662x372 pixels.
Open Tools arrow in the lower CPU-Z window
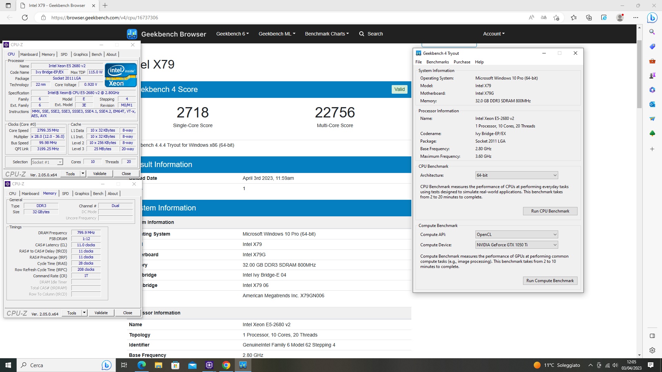(84, 313)
